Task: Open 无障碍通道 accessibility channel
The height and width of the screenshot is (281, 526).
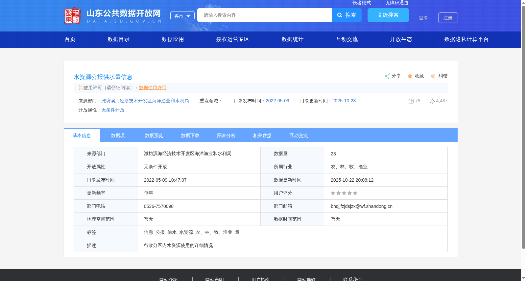Action: coord(397,3)
